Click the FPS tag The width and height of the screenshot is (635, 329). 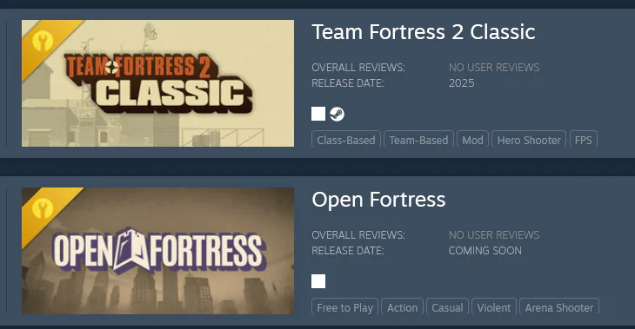point(584,140)
